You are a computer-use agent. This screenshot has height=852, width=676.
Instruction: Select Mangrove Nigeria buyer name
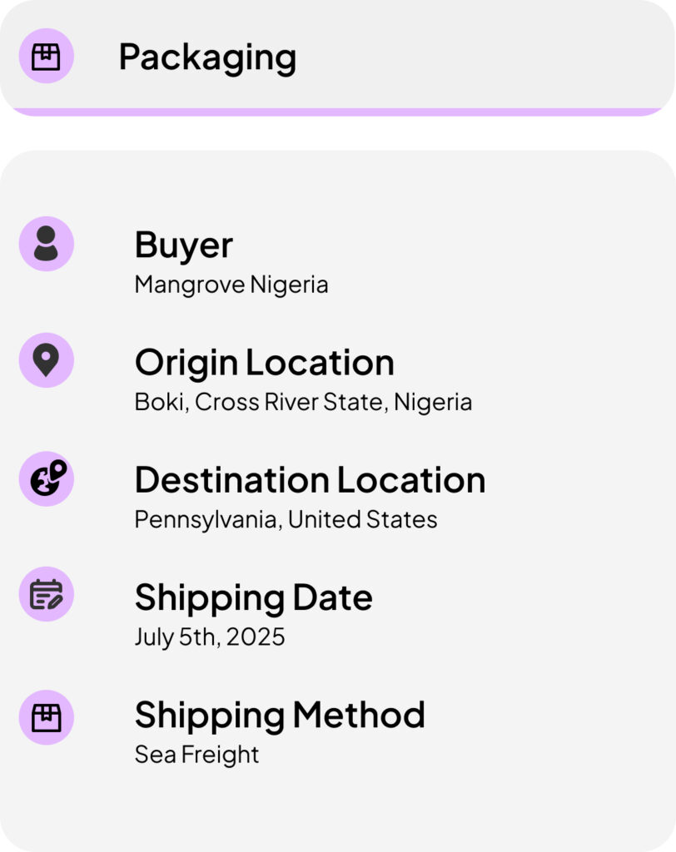click(231, 285)
